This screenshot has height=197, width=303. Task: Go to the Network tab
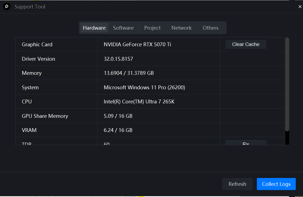(x=182, y=28)
